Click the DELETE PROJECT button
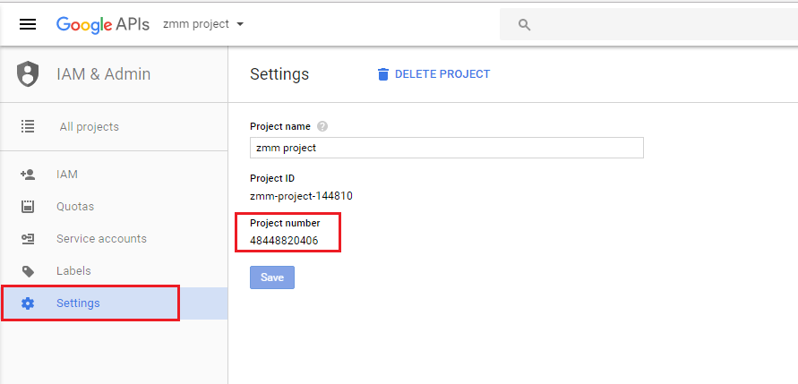798x384 pixels. [x=433, y=74]
